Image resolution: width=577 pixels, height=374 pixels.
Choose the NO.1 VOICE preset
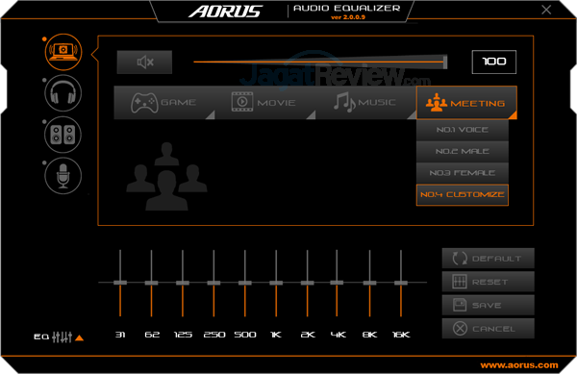coord(463,130)
